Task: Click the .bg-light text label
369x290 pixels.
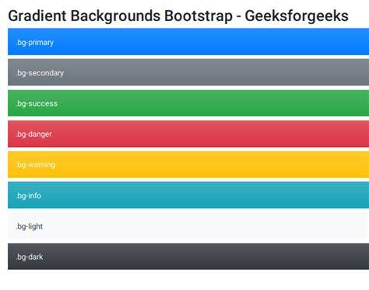Action: (30, 226)
